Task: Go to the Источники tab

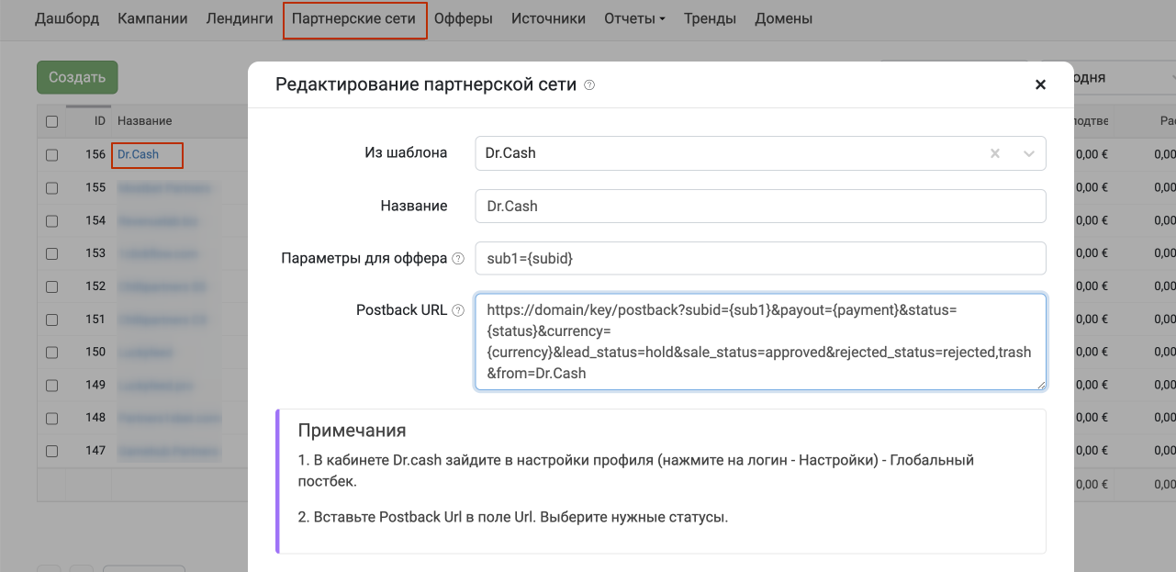Action: pos(548,18)
